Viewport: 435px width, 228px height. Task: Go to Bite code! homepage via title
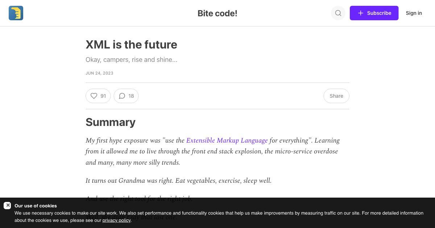pos(217,13)
